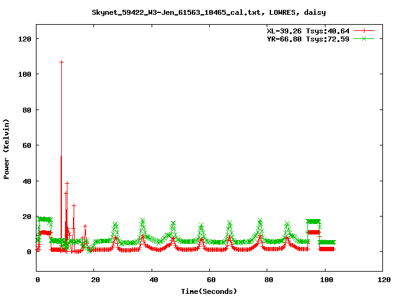
Task: Click the x-axis tick label 80
Action: (x=269, y=280)
